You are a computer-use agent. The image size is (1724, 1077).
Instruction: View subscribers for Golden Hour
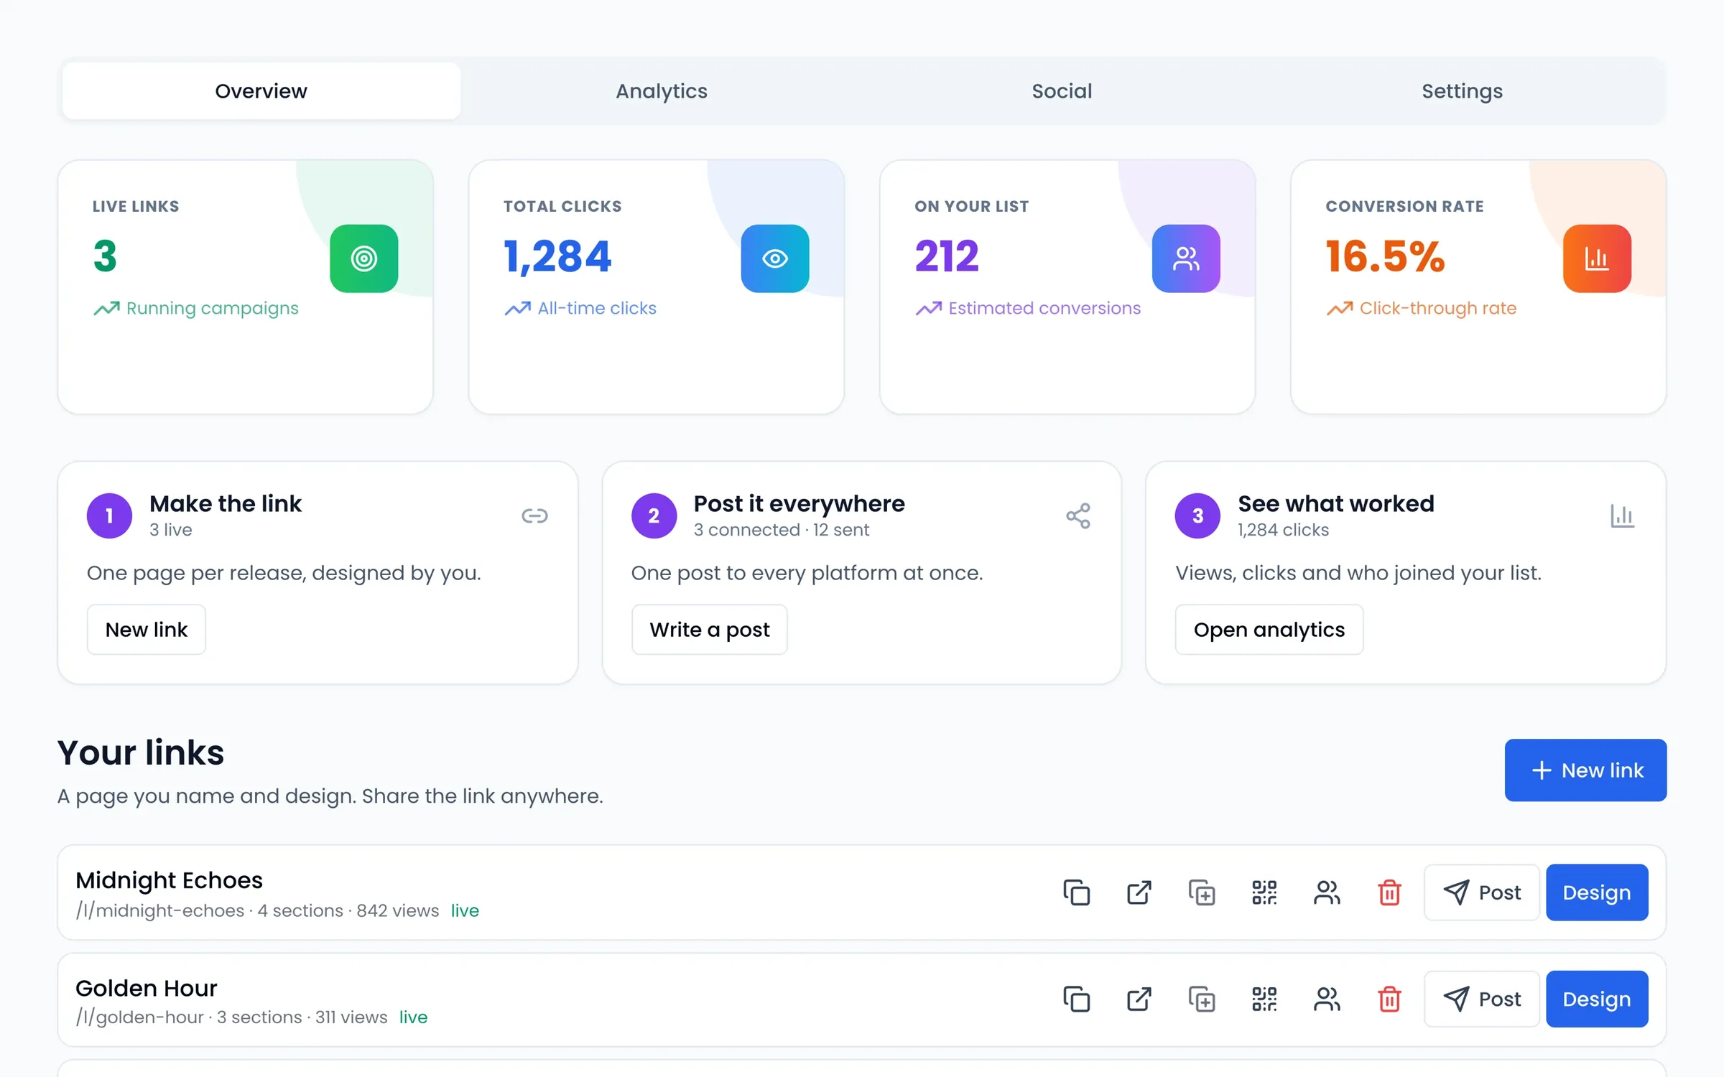click(x=1327, y=999)
